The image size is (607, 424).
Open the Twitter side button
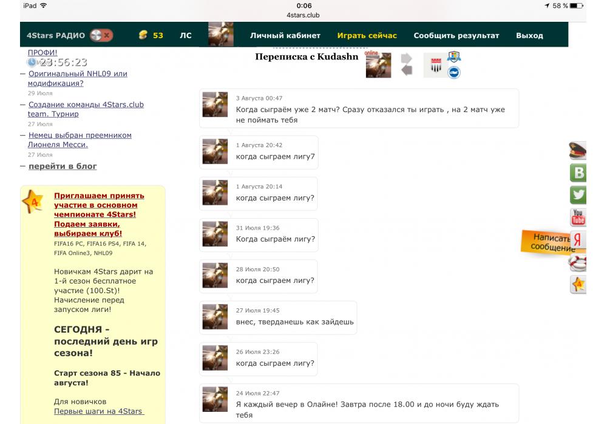[578, 194]
